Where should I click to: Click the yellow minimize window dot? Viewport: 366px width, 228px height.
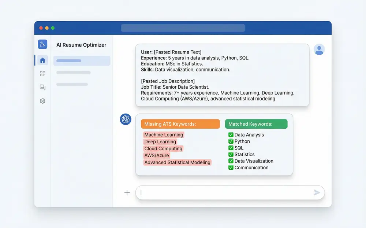pos(47,28)
